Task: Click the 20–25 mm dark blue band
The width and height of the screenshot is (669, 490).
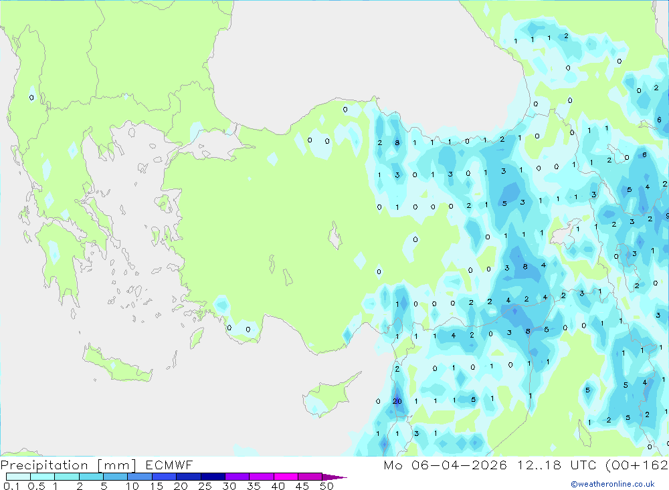Action: tap(188, 477)
